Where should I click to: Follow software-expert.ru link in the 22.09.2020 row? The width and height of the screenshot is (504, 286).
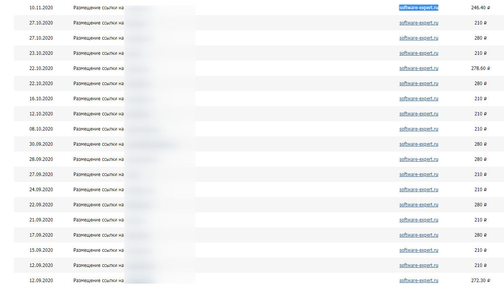click(x=419, y=205)
